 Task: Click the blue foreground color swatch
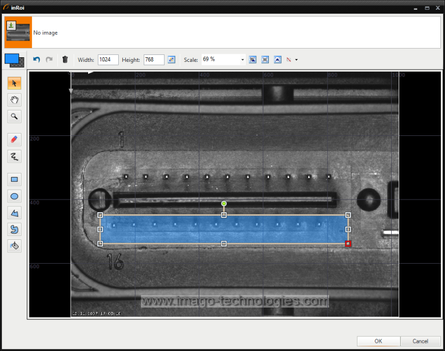(x=11, y=58)
